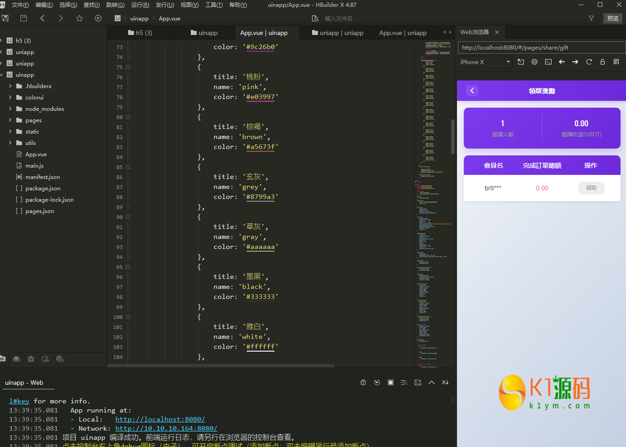The height and width of the screenshot is (447, 626).
Task: Click the 预览 preview button
Action: [x=612, y=18]
